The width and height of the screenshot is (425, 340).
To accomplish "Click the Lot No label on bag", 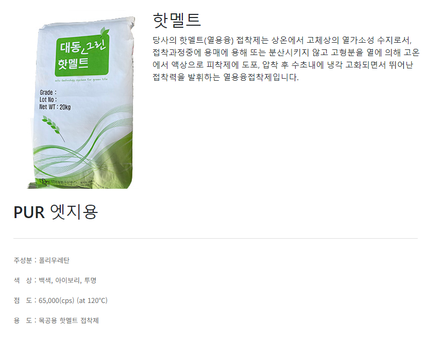I will tap(48, 100).
